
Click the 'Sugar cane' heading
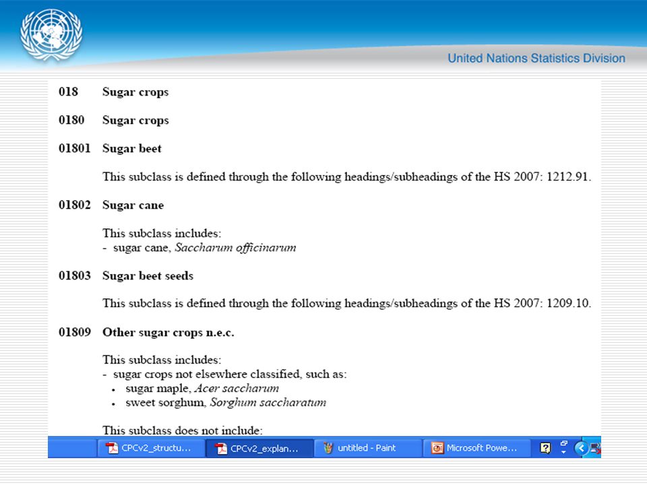[133, 205]
